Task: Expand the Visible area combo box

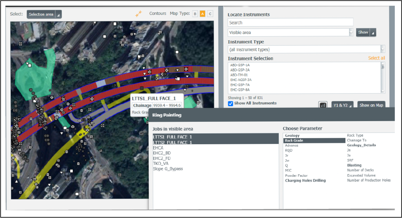Action: [x=290, y=32]
